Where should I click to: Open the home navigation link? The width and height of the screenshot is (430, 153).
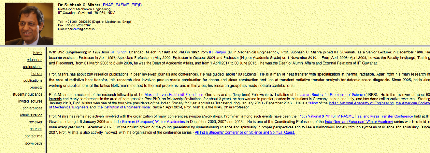(38, 53)
